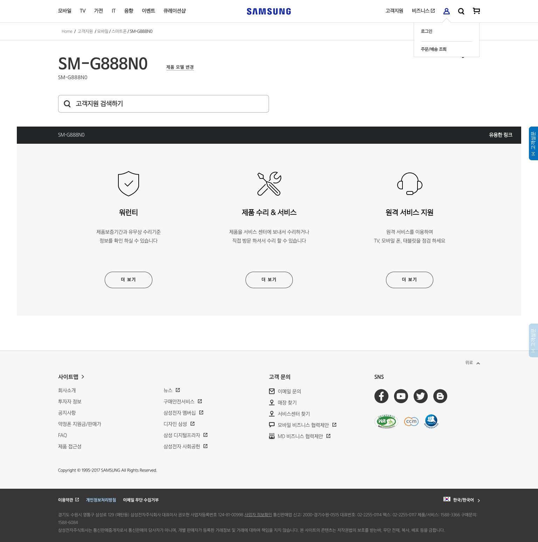This screenshot has height=542, width=538.
Task: Click 회사소개 footer link
Action: [67, 390]
